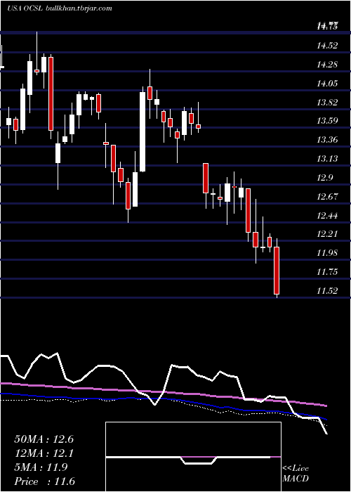Click the 13.59 price axis label
This screenshot has height=492, width=351.
(x=327, y=121)
